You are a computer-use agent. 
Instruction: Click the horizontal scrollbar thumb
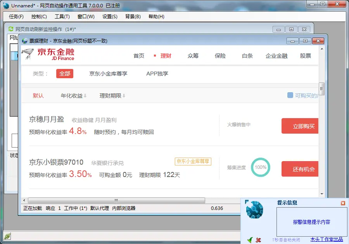tap(116, 200)
